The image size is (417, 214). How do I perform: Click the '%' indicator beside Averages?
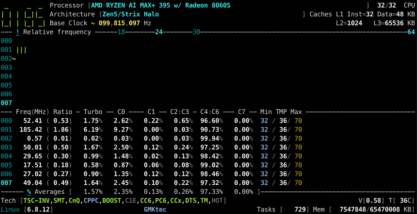pyautogui.click(x=29, y=192)
